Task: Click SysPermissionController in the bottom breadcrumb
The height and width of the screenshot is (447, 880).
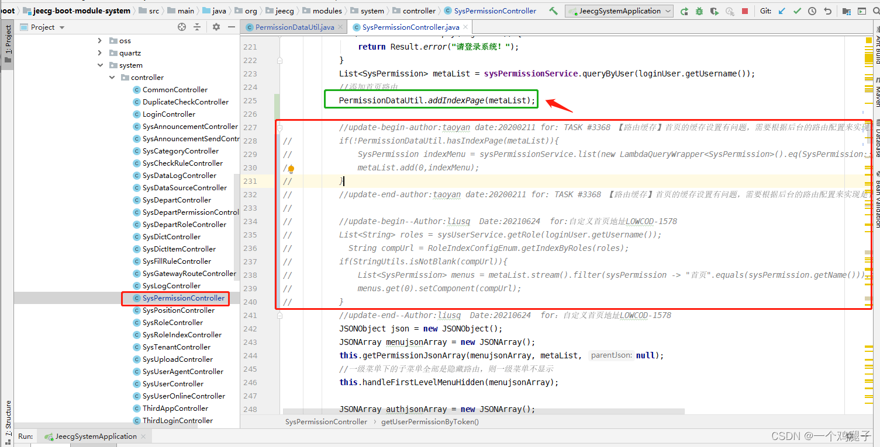Action: [326, 421]
